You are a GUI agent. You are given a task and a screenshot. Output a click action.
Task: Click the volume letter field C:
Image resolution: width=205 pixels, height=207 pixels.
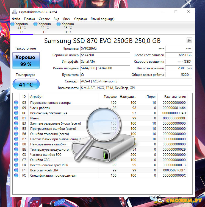(x=105, y=75)
